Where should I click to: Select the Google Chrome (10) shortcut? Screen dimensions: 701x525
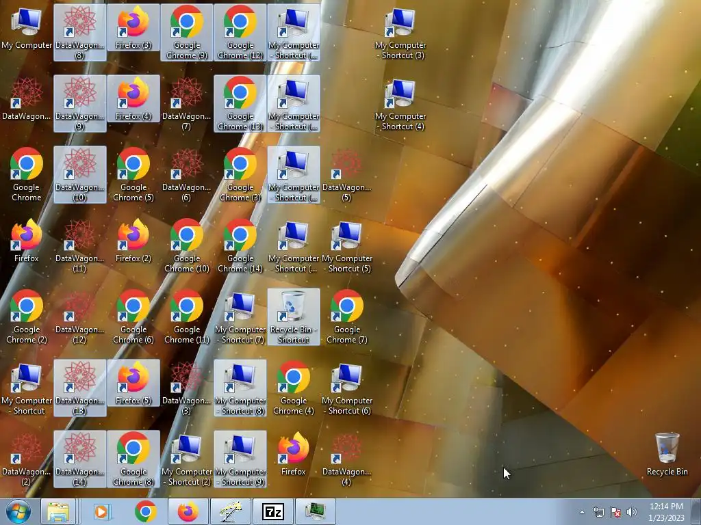[186, 245]
